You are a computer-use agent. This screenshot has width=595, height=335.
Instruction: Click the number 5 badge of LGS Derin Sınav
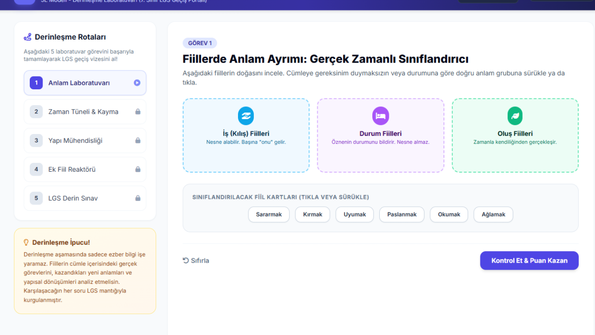point(36,198)
